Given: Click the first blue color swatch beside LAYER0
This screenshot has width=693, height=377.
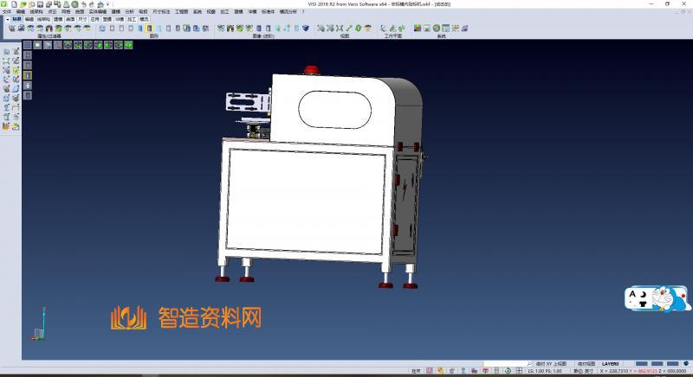Looking at the screenshot, I should tap(642, 363).
